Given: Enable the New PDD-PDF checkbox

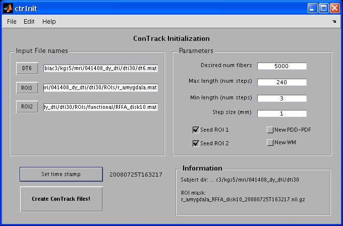Looking at the screenshot, I should pyautogui.click(x=270, y=130).
